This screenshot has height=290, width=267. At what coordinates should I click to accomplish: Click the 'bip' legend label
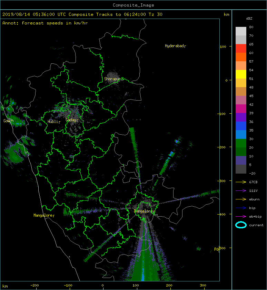[x=252, y=208]
